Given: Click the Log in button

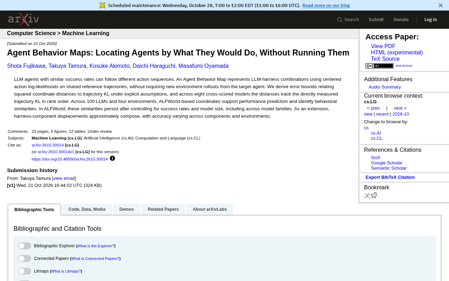Looking at the screenshot, I should 431,20.
